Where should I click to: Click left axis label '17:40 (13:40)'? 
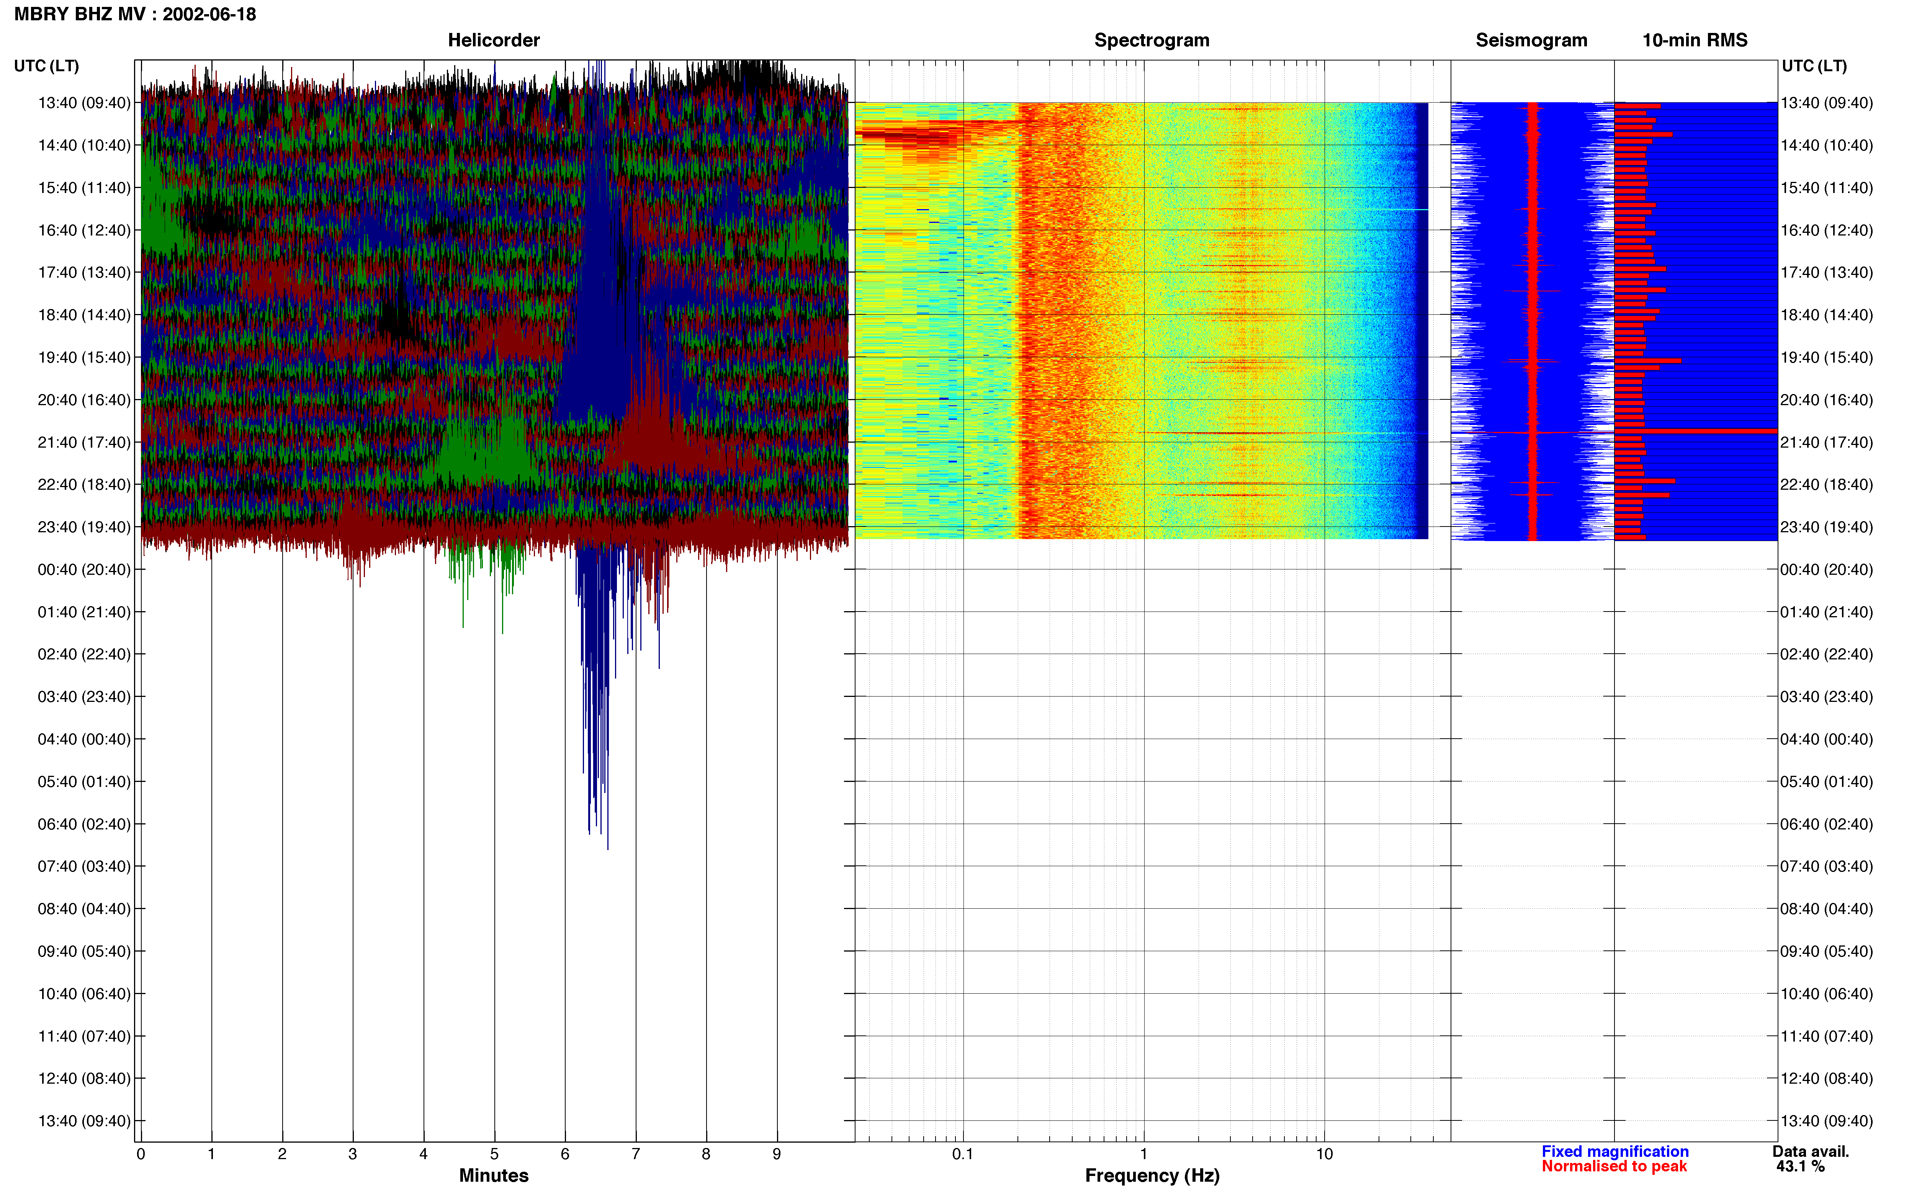84,273
